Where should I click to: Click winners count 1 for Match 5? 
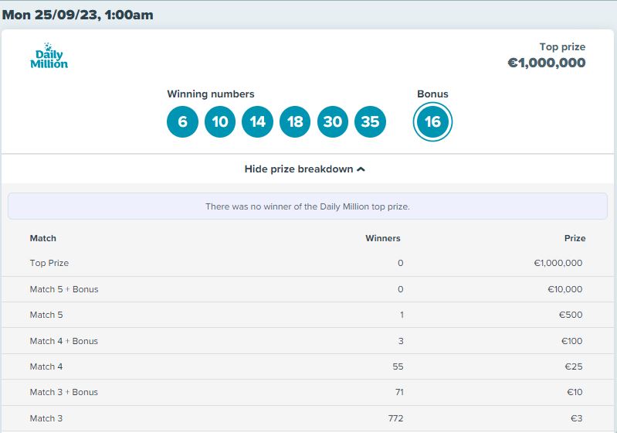pyautogui.click(x=402, y=315)
